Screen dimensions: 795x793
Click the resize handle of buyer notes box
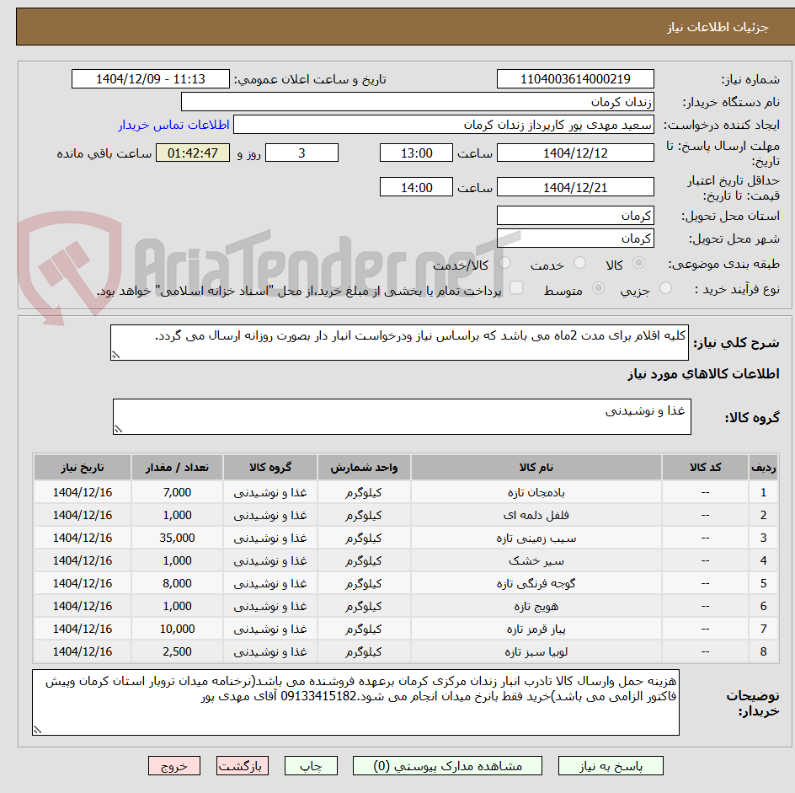pyautogui.click(x=37, y=730)
